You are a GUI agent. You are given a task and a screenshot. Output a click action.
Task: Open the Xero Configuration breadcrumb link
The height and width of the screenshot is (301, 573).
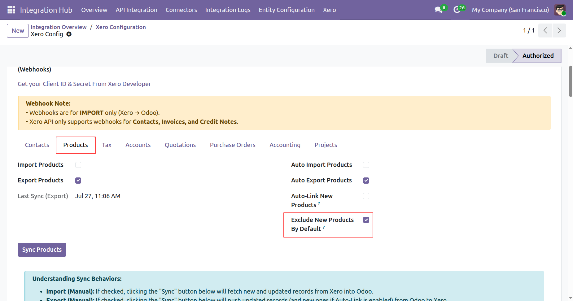(121, 27)
